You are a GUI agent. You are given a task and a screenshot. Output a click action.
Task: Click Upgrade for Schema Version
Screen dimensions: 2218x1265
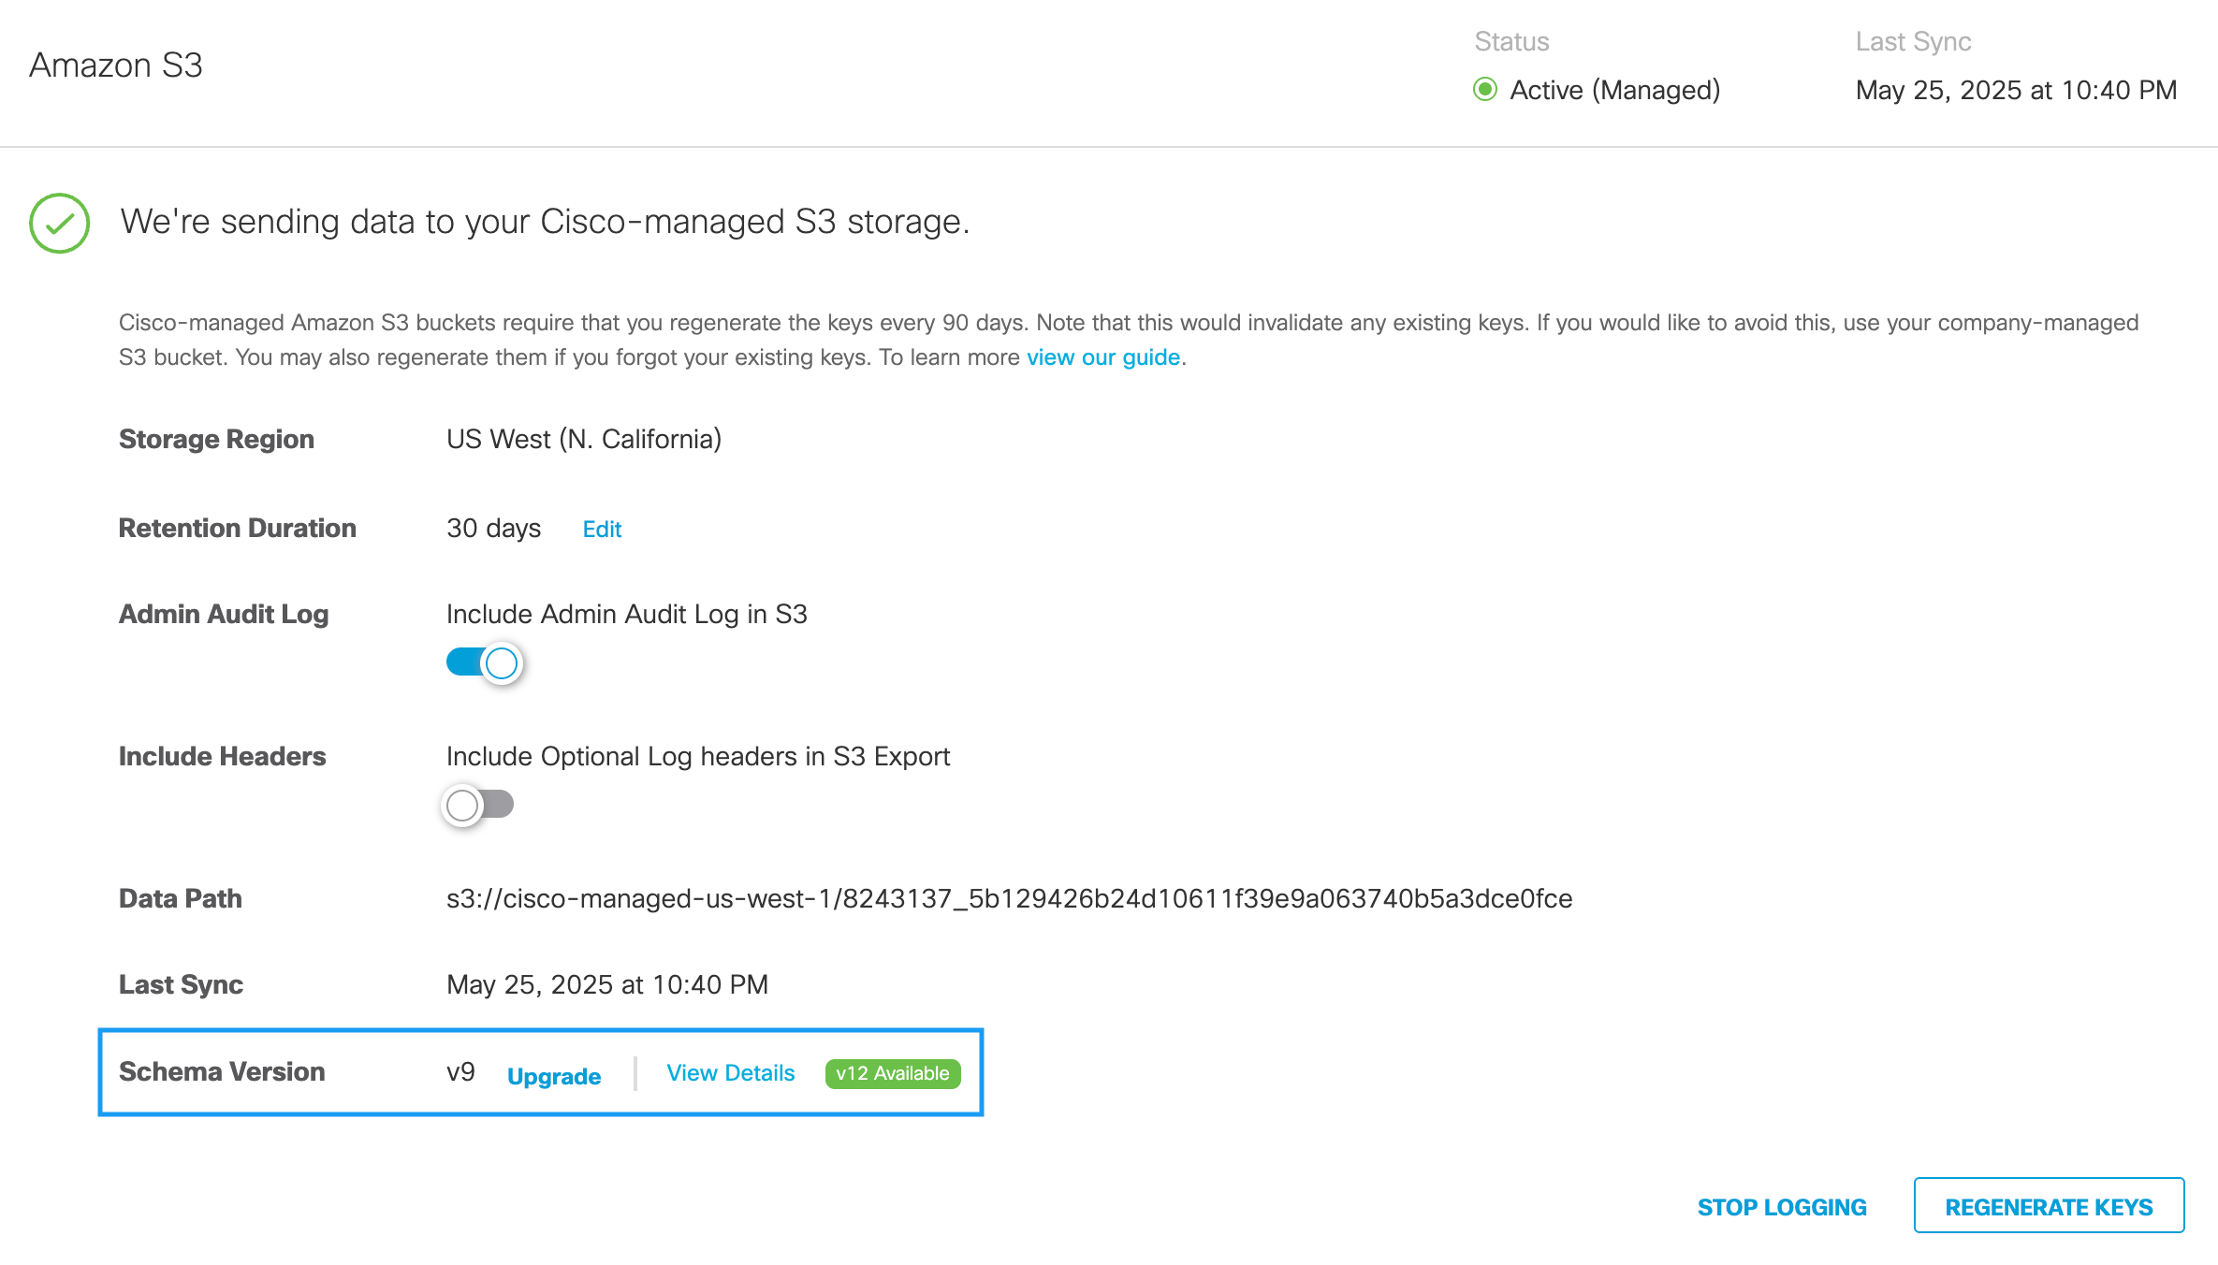tap(554, 1076)
